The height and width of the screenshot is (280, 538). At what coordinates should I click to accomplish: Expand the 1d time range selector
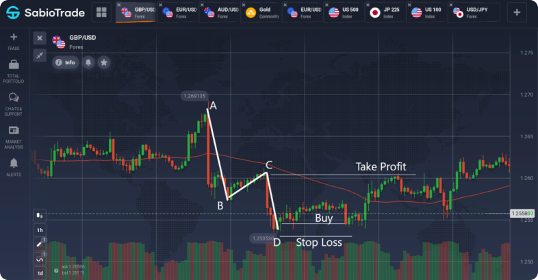point(40,273)
